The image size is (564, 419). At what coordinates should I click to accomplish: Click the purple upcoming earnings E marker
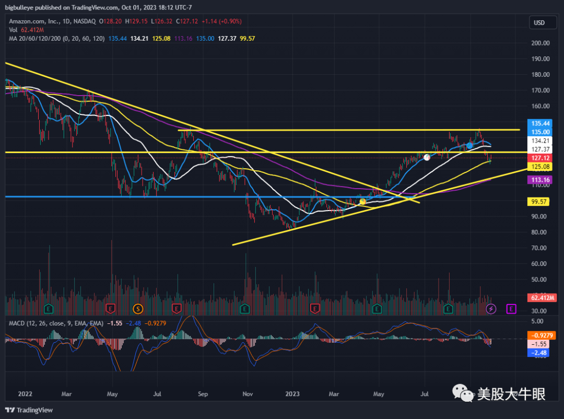pos(511,308)
